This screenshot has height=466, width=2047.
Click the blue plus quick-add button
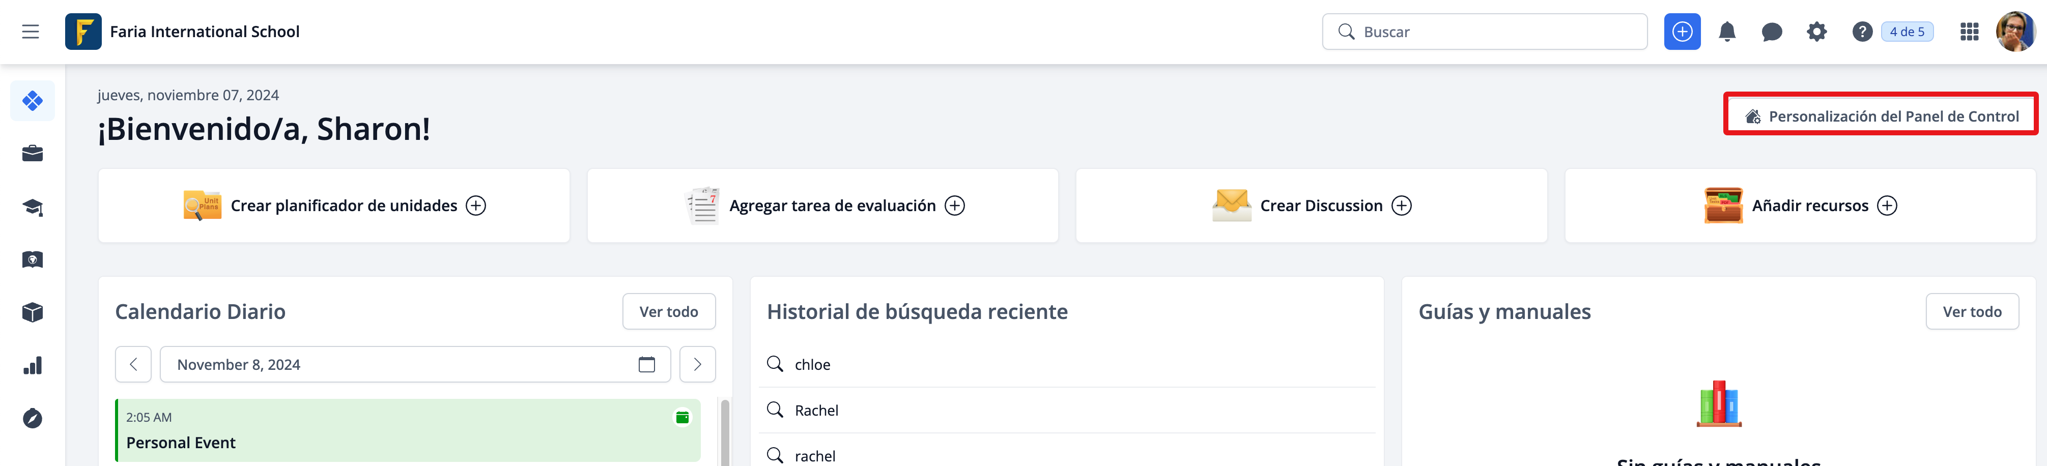pos(1682,32)
